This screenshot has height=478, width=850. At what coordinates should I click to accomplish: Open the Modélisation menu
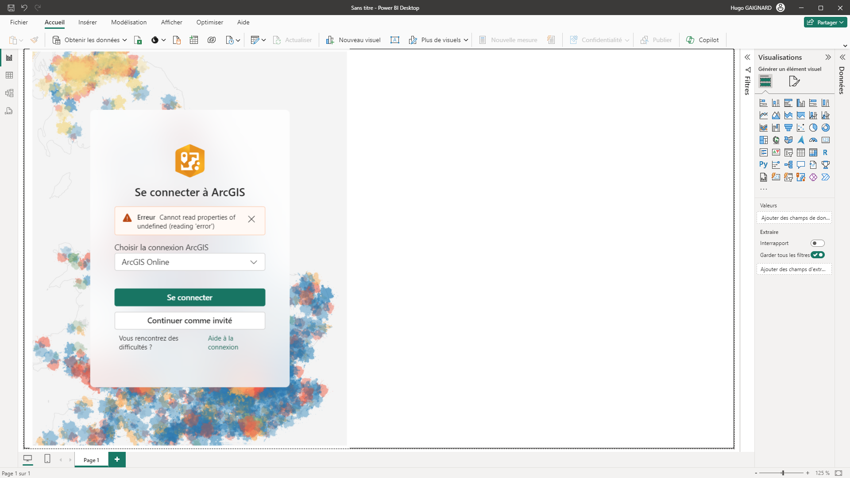point(129,22)
